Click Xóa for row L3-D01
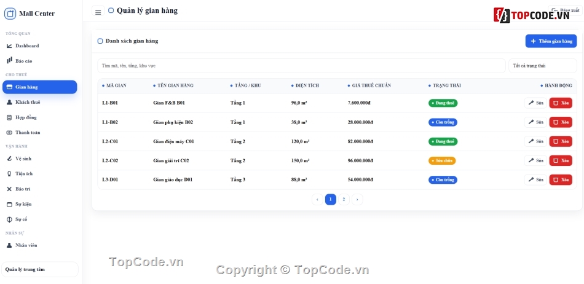Screen dimensions: 584x284 [x=561, y=179]
